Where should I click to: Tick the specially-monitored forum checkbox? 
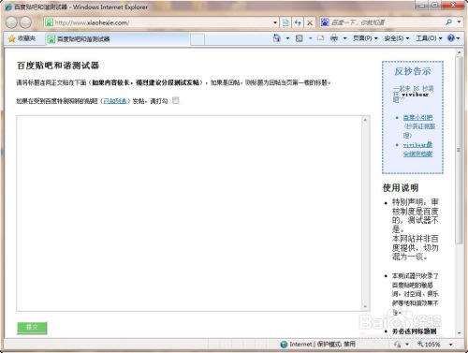(x=176, y=100)
